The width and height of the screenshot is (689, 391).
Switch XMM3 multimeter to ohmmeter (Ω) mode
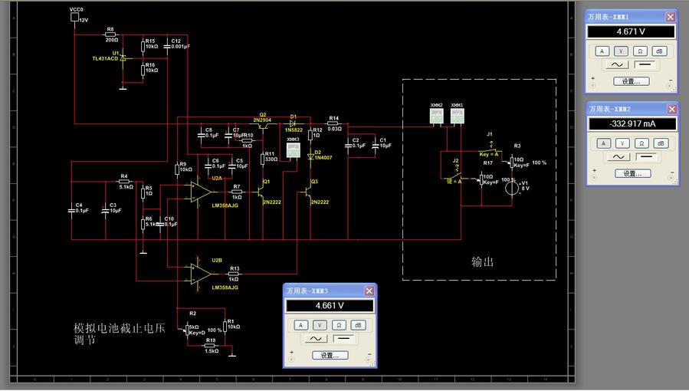(x=339, y=325)
